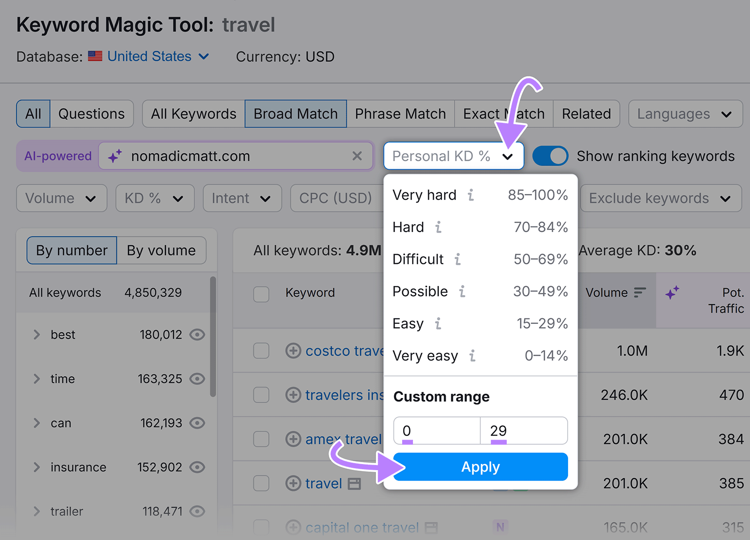Open the Personal KD % dropdown
Image resolution: width=750 pixels, height=540 pixels.
[x=453, y=156]
